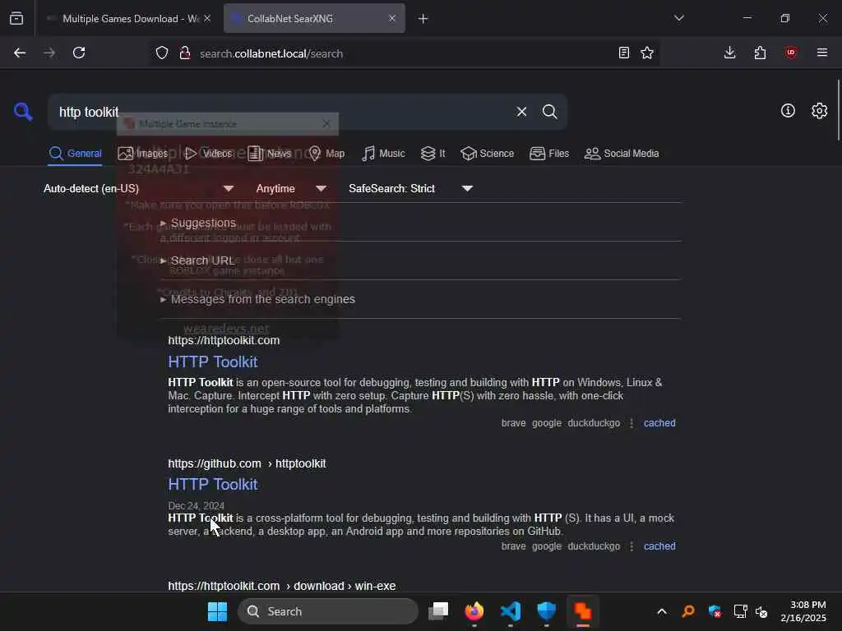Click httptoolkit.com download win-exe URL
Screen dimensions: 842x631
pos(282,586)
